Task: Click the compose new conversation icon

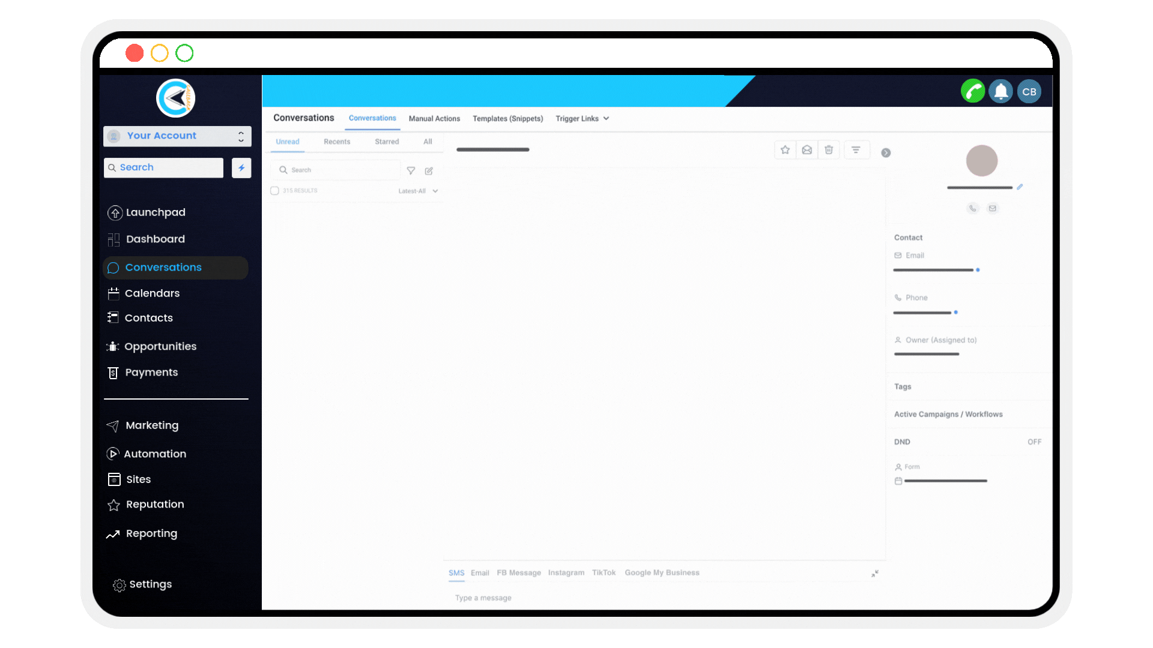Action: tap(429, 169)
